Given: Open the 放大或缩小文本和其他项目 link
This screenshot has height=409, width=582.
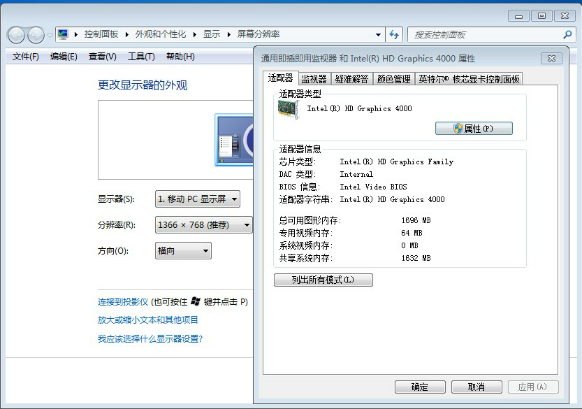Looking at the screenshot, I should pos(147,320).
